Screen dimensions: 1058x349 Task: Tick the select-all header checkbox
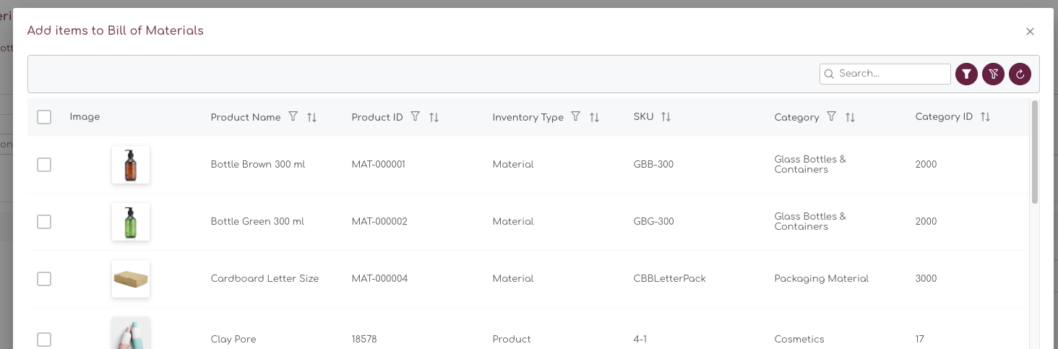click(44, 117)
